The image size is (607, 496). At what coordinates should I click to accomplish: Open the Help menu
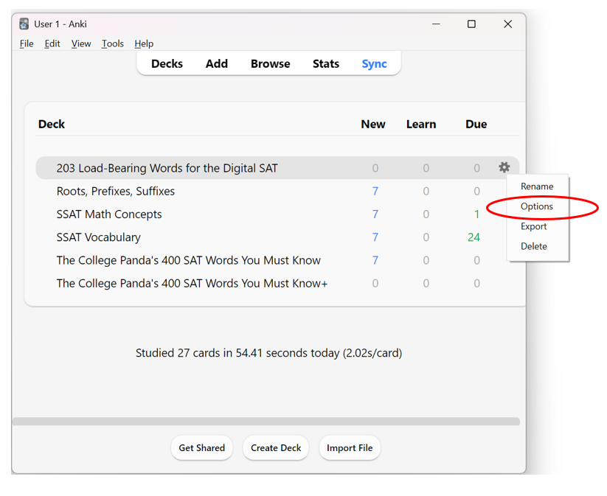(144, 43)
